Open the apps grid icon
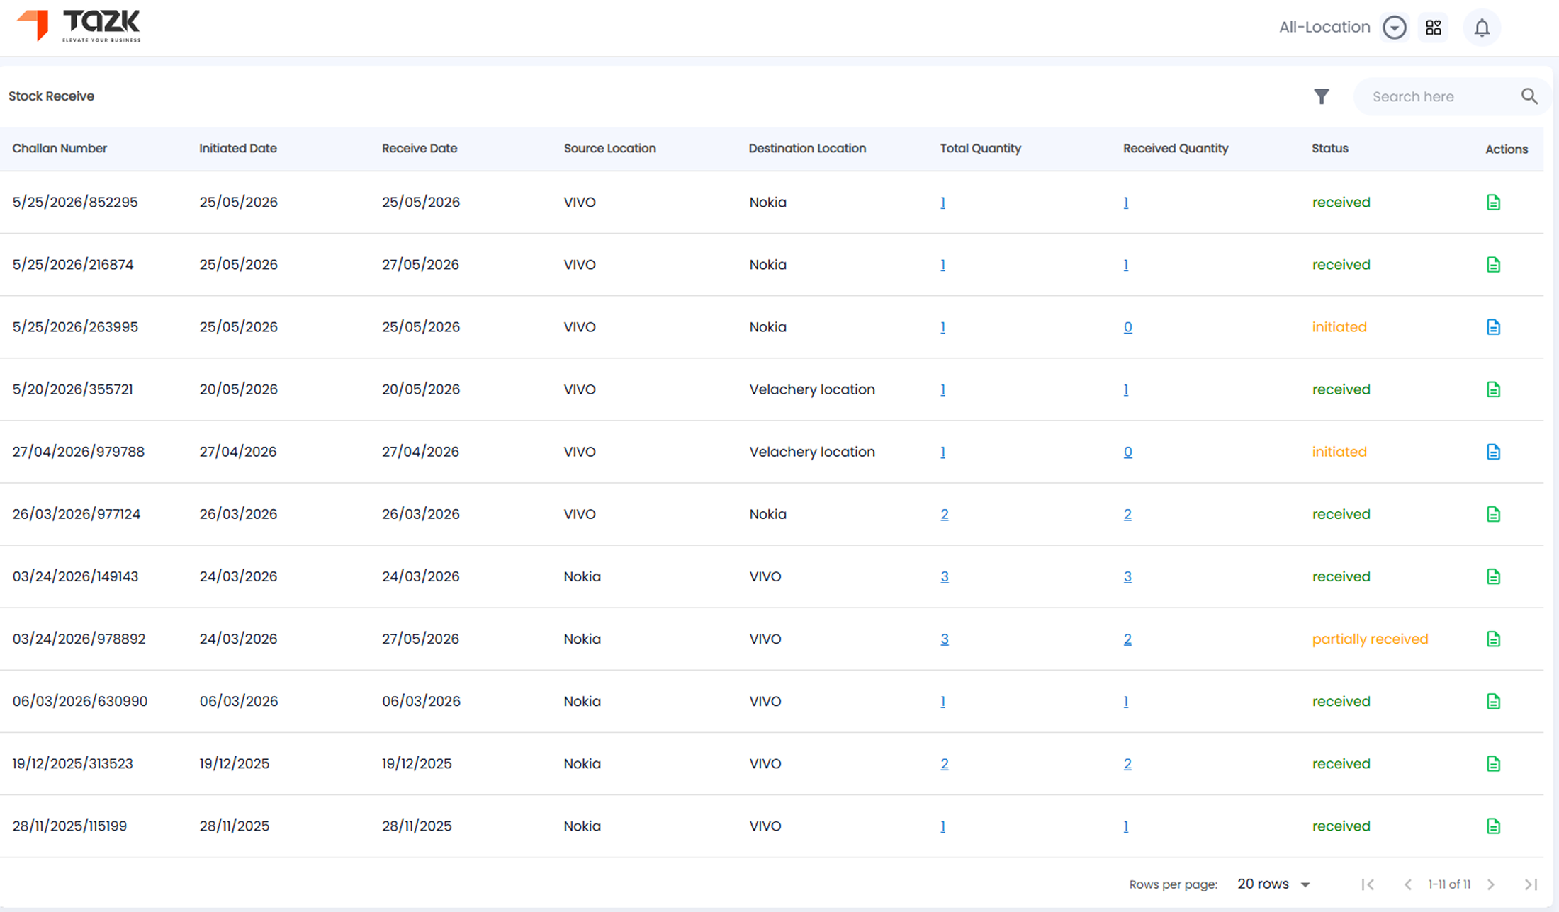Viewport: 1559px width, 912px height. point(1434,28)
